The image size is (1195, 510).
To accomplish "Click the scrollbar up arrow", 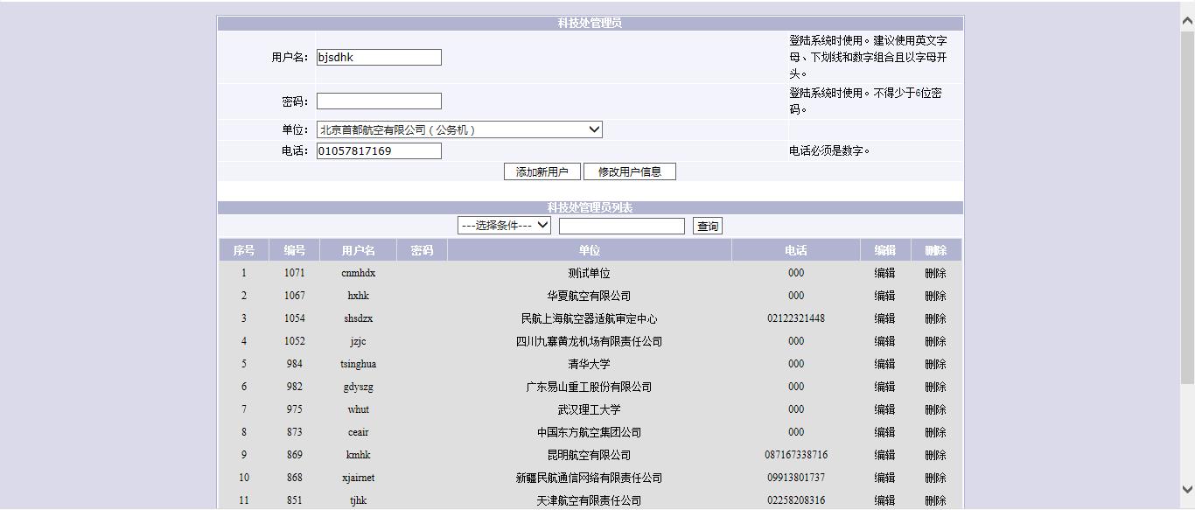I will pos(1187,21).
